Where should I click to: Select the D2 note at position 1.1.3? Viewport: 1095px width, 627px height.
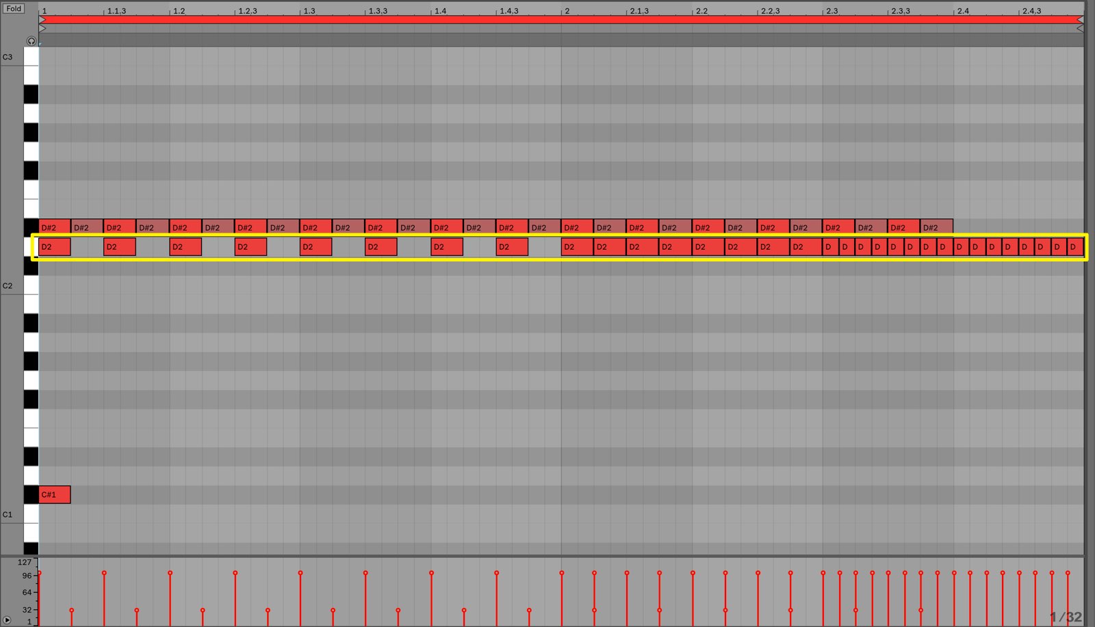pos(120,246)
